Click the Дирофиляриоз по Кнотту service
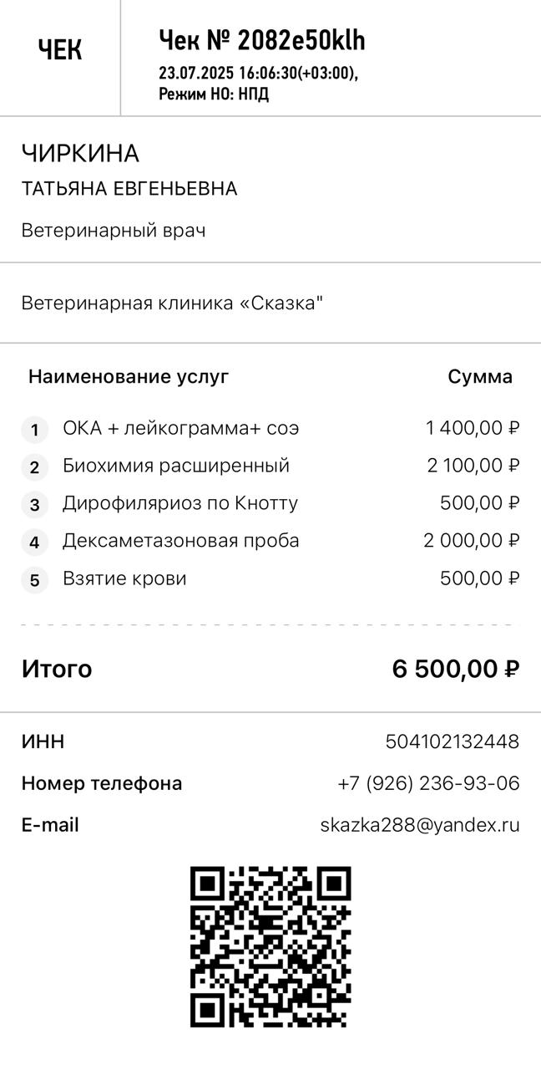 click(x=180, y=503)
